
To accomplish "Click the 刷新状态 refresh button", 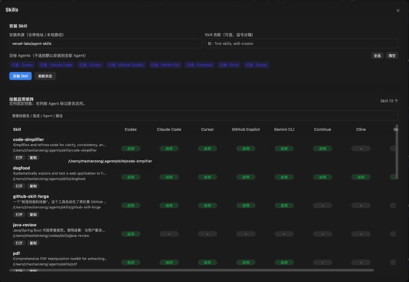I will (x=45, y=76).
